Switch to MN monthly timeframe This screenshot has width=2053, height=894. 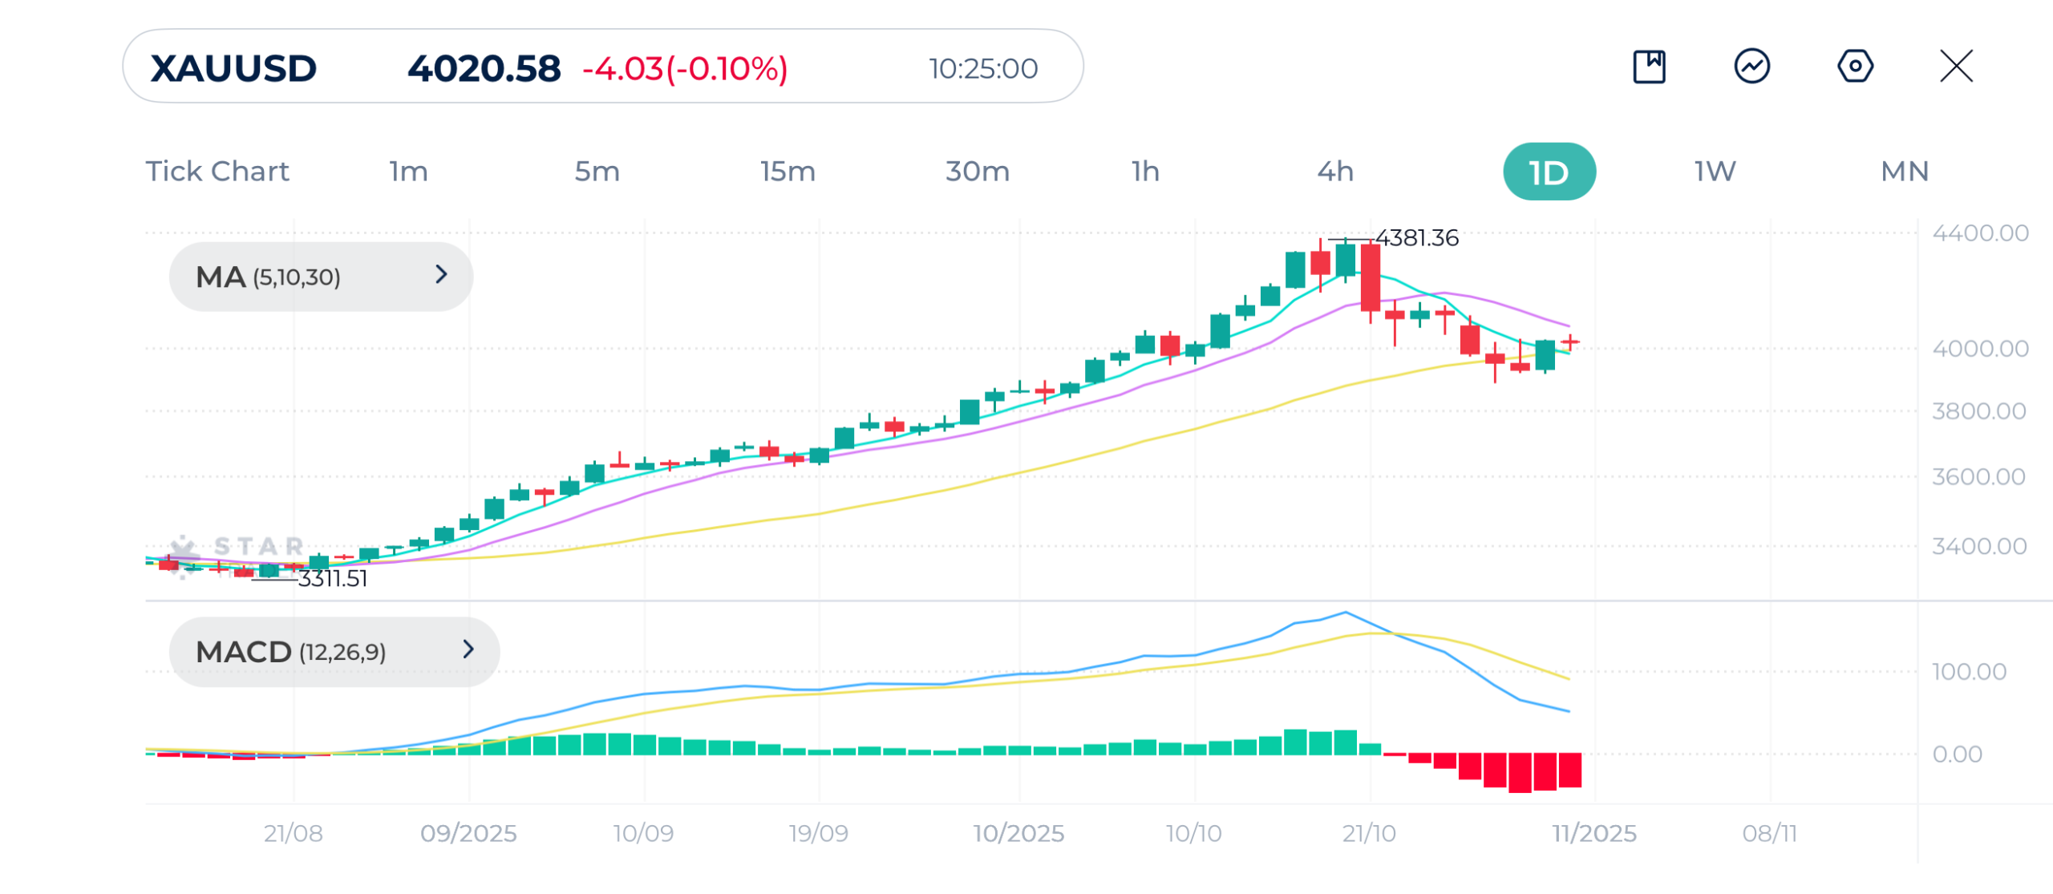click(1904, 172)
